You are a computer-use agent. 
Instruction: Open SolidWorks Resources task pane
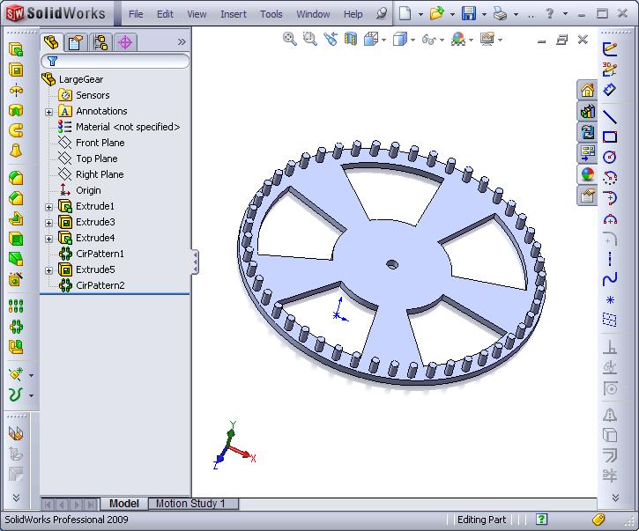point(587,90)
